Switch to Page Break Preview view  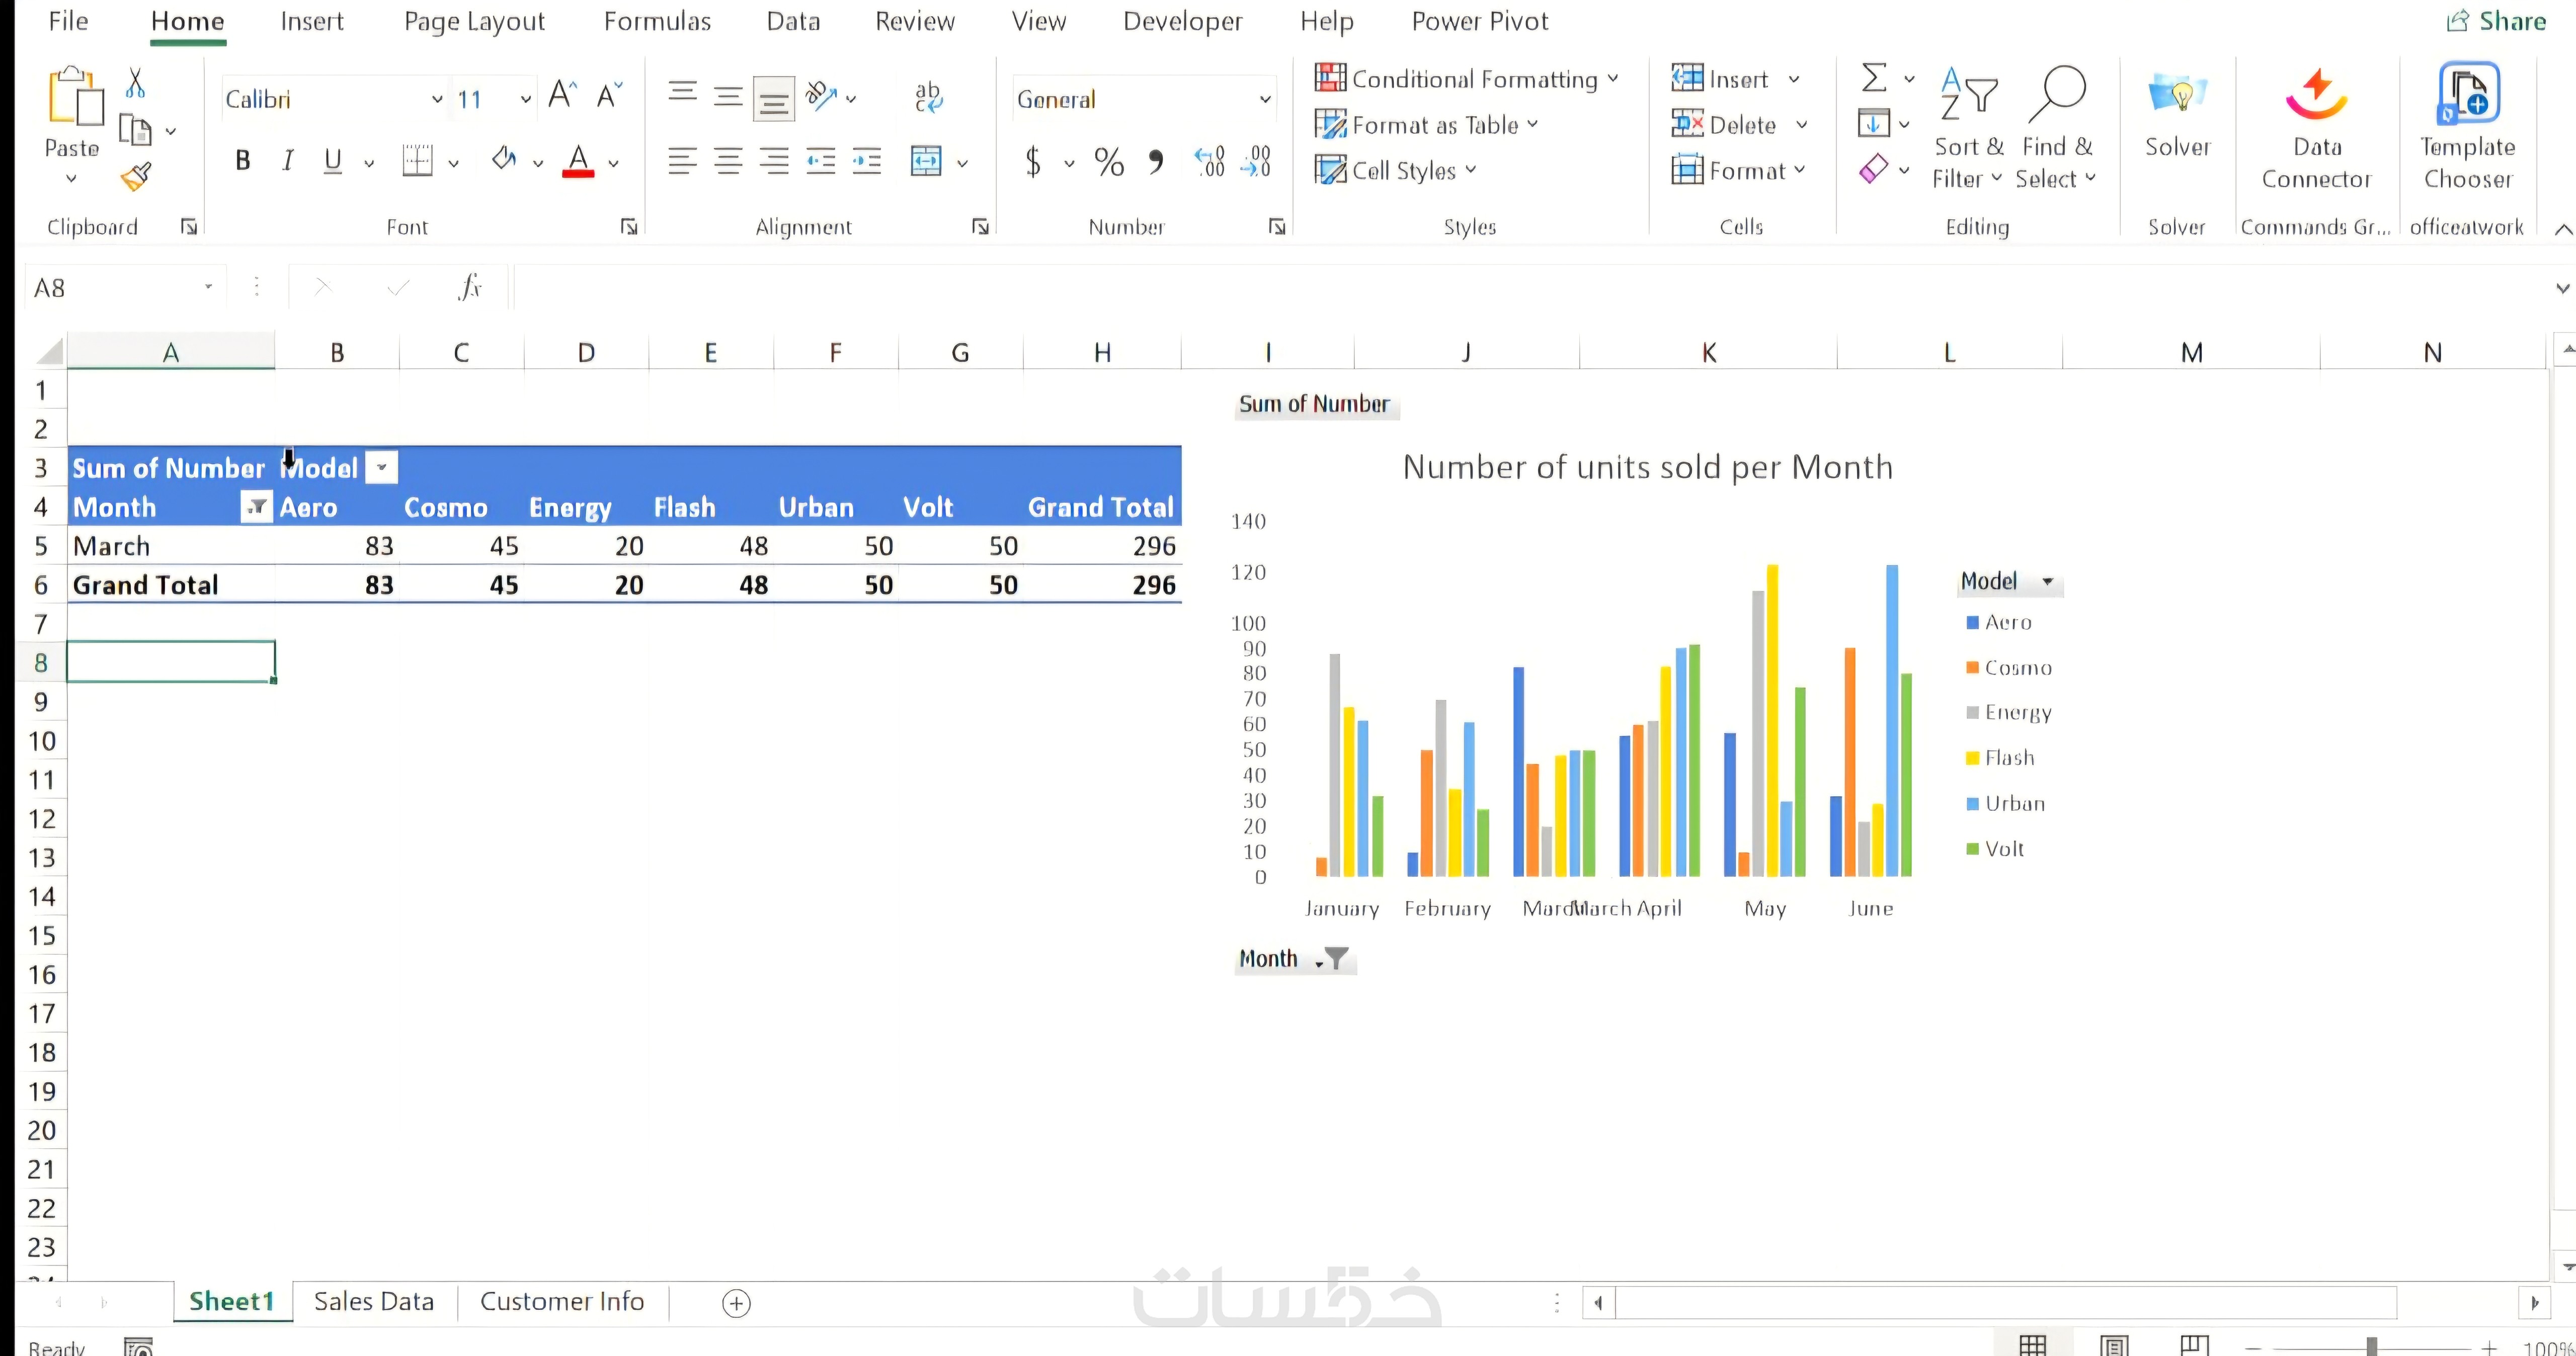(2194, 1345)
